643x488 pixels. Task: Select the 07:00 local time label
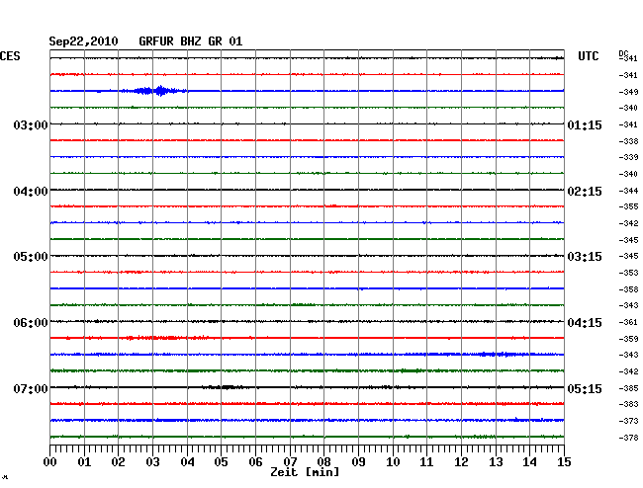click(x=31, y=388)
